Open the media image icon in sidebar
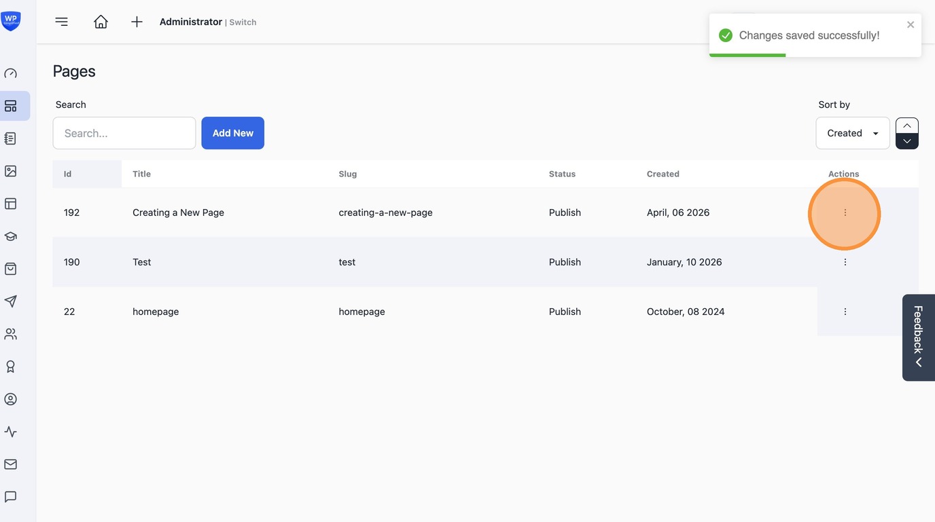Screen dimensions: 935x522 click(x=11, y=171)
